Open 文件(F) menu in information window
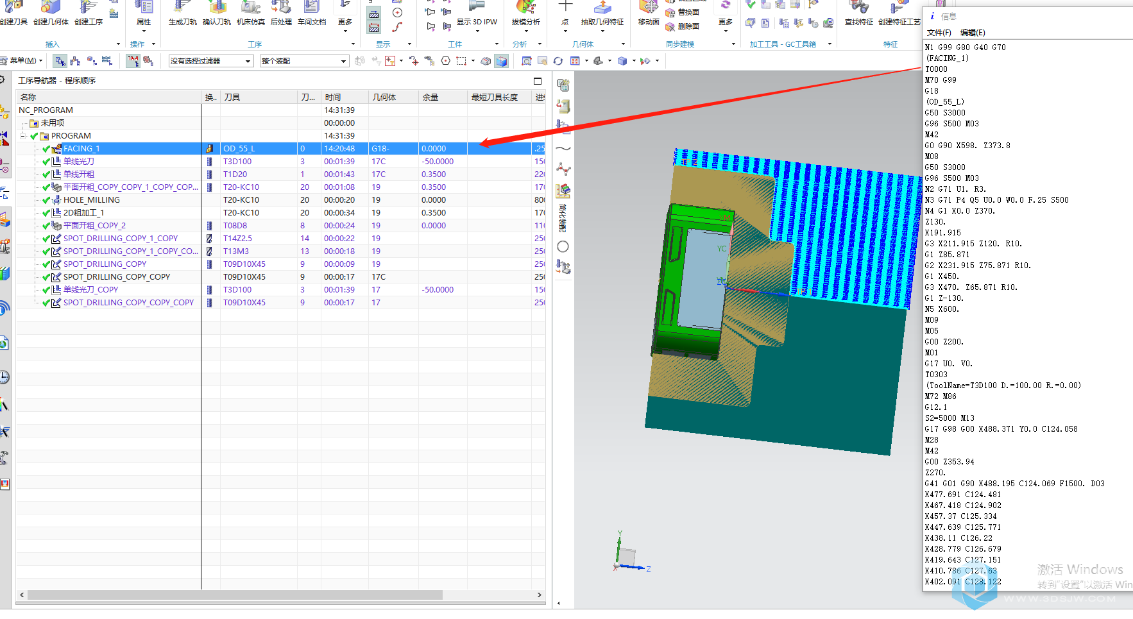The height and width of the screenshot is (619, 1133). 939,33
